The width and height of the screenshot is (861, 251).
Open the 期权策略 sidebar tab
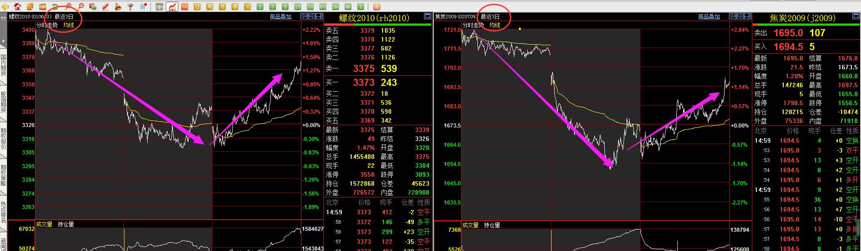[x=3, y=175]
